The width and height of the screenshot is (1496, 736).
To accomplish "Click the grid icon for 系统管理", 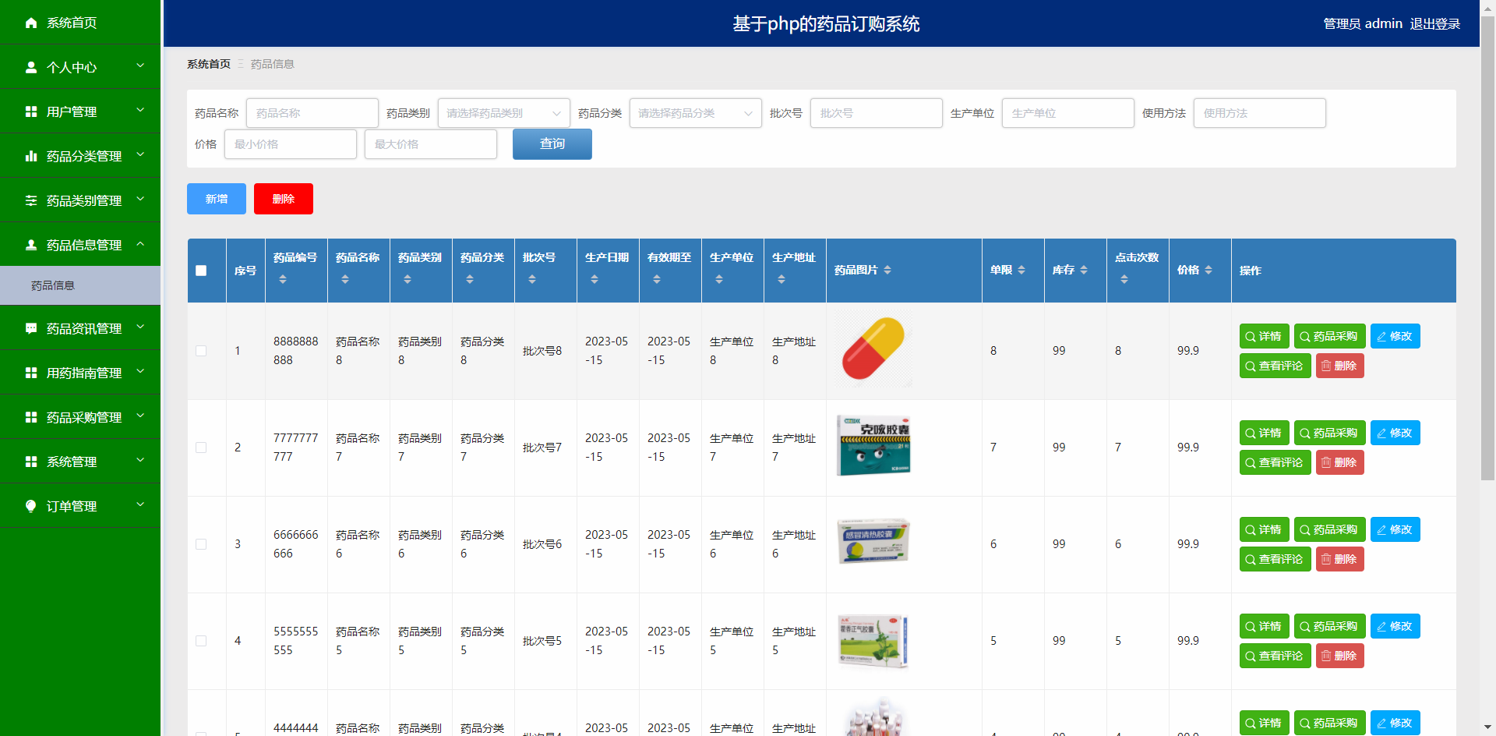I will click(31, 462).
